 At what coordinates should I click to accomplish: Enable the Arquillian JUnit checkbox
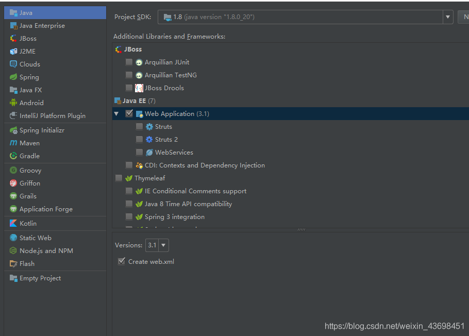click(x=129, y=62)
